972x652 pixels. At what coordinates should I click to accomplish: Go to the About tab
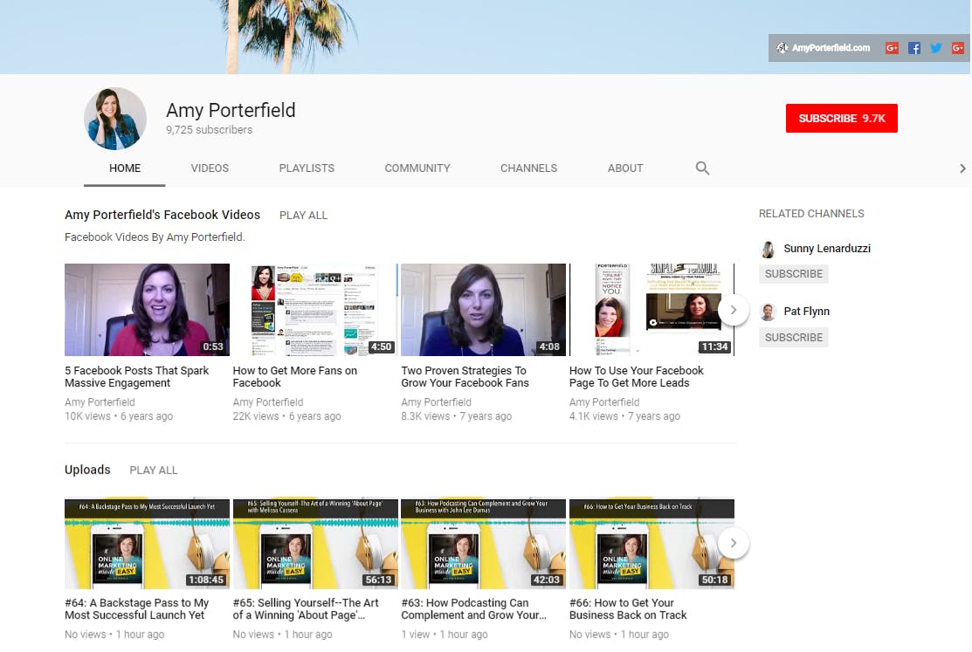tap(625, 168)
